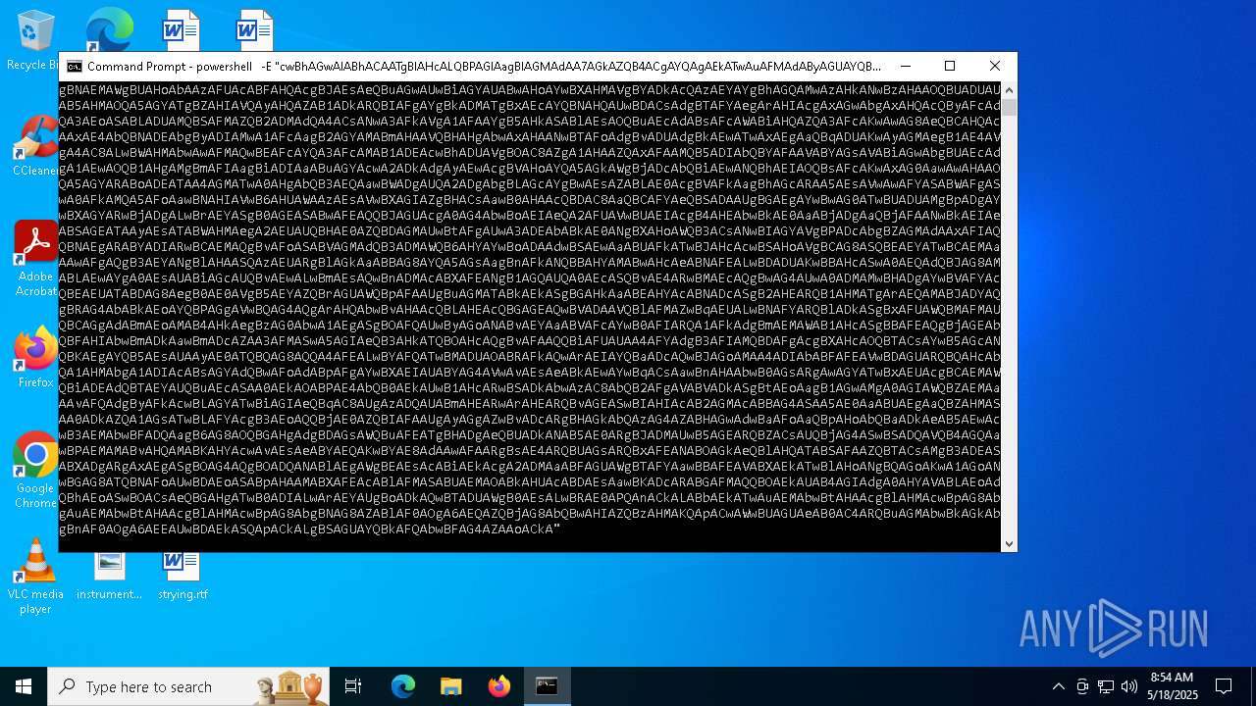Maximize the Command Prompt window
This screenshot has height=706, width=1256.
click(x=950, y=66)
